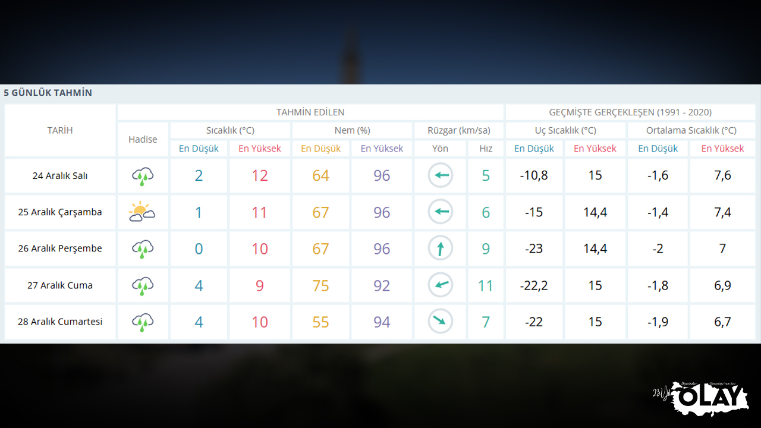Click the 5 GÜNLÜK TAHMİN title
The height and width of the screenshot is (428, 761).
(48, 93)
